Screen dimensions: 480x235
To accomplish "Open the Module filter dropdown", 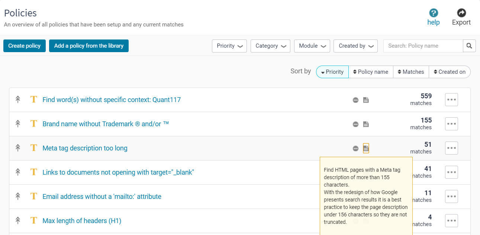I will (x=312, y=46).
